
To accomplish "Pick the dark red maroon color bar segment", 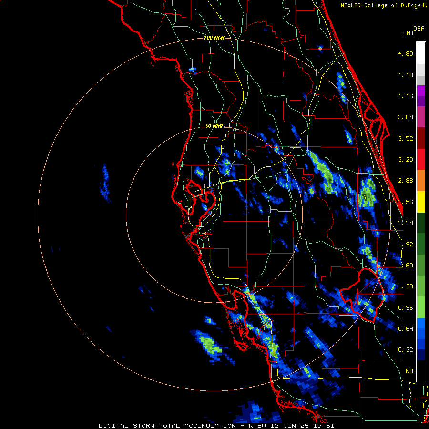I will 421,138.
